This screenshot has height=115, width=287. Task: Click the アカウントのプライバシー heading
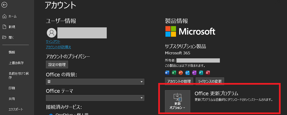coord(68,56)
